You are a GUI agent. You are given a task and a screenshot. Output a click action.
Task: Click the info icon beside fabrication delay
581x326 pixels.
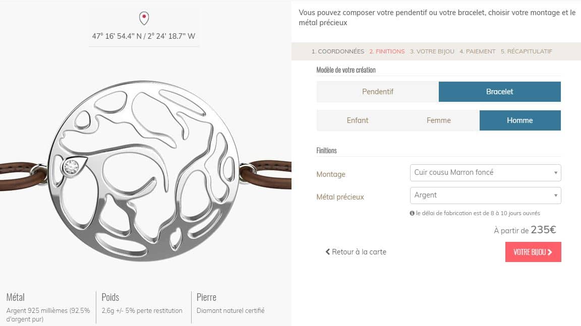(412, 214)
